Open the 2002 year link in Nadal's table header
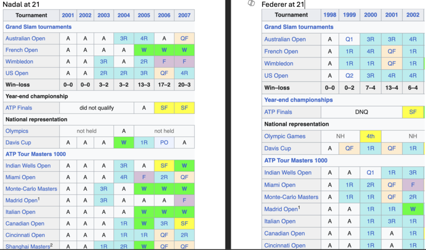The width and height of the screenshot is (426, 250). pos(85,15)
